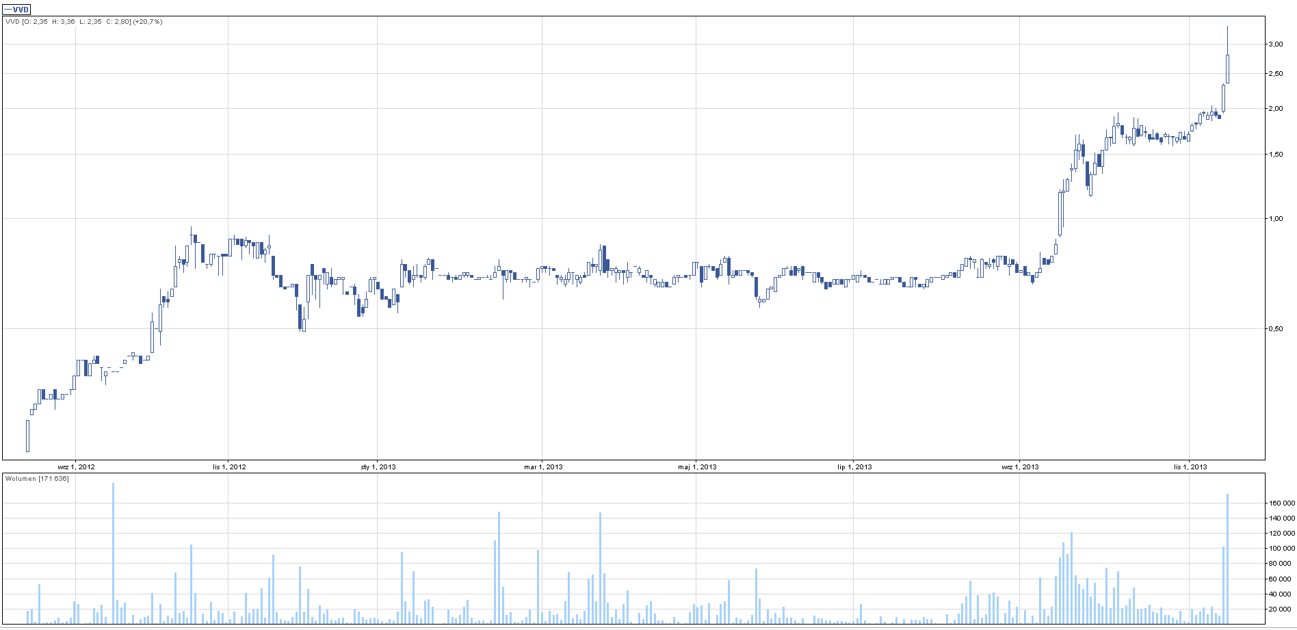Click the 0,50 price axis label
This screenshot has width=1297, height=630.
click(x=1275, y=329)
